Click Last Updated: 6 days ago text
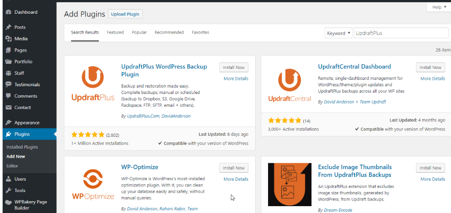This screenshot has height=213, width=451. click(x=224, y=134)
